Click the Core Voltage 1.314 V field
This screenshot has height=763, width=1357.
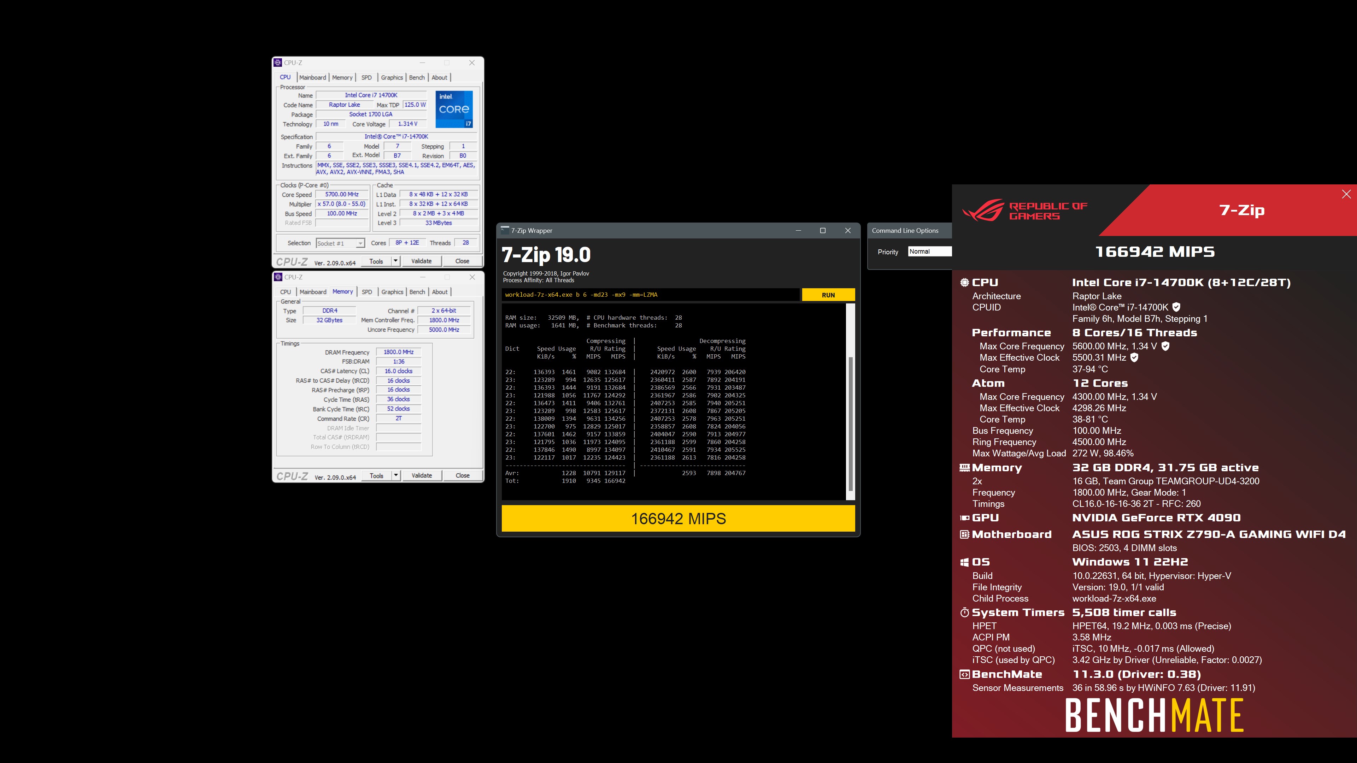[408, 124]
